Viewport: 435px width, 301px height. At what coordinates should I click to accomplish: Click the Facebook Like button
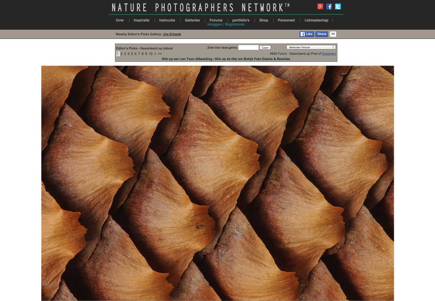click(306, 34)
